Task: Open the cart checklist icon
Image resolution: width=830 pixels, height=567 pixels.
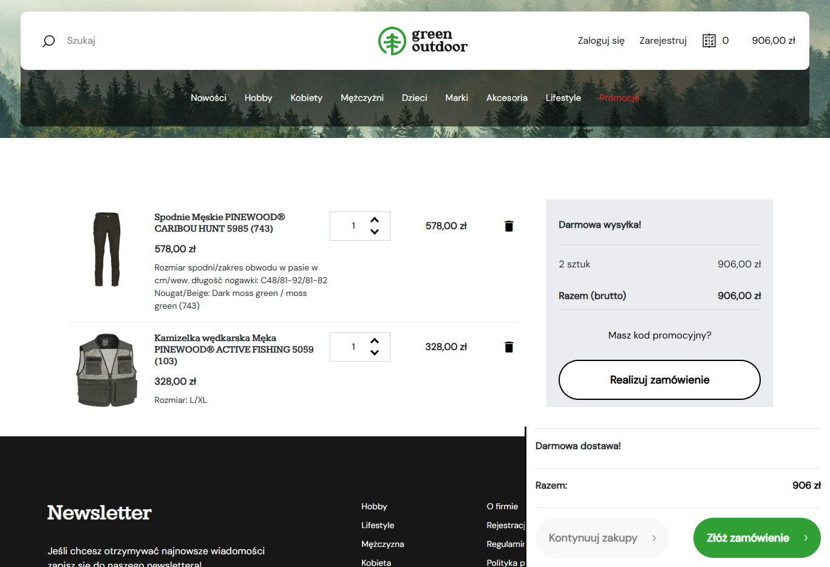Action: (709, 41)
